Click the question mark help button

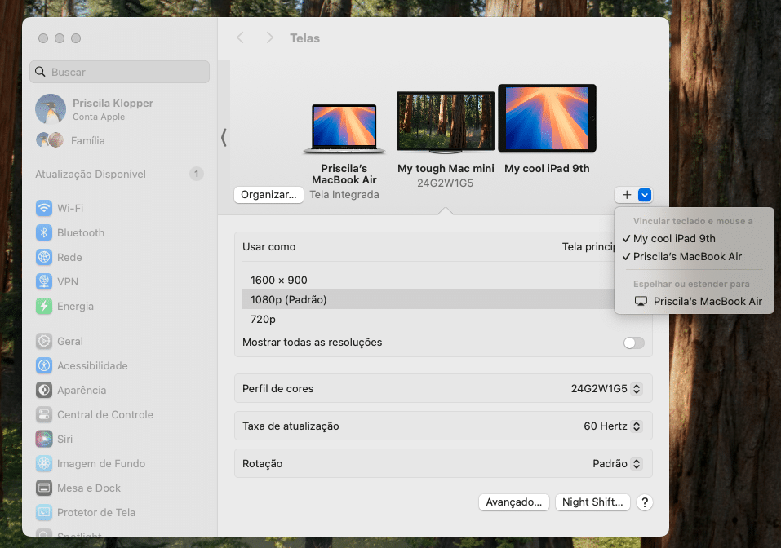(645, 502)
